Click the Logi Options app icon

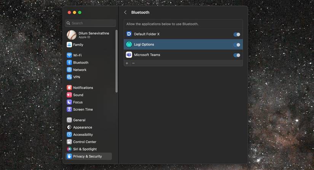click(129, 44)
